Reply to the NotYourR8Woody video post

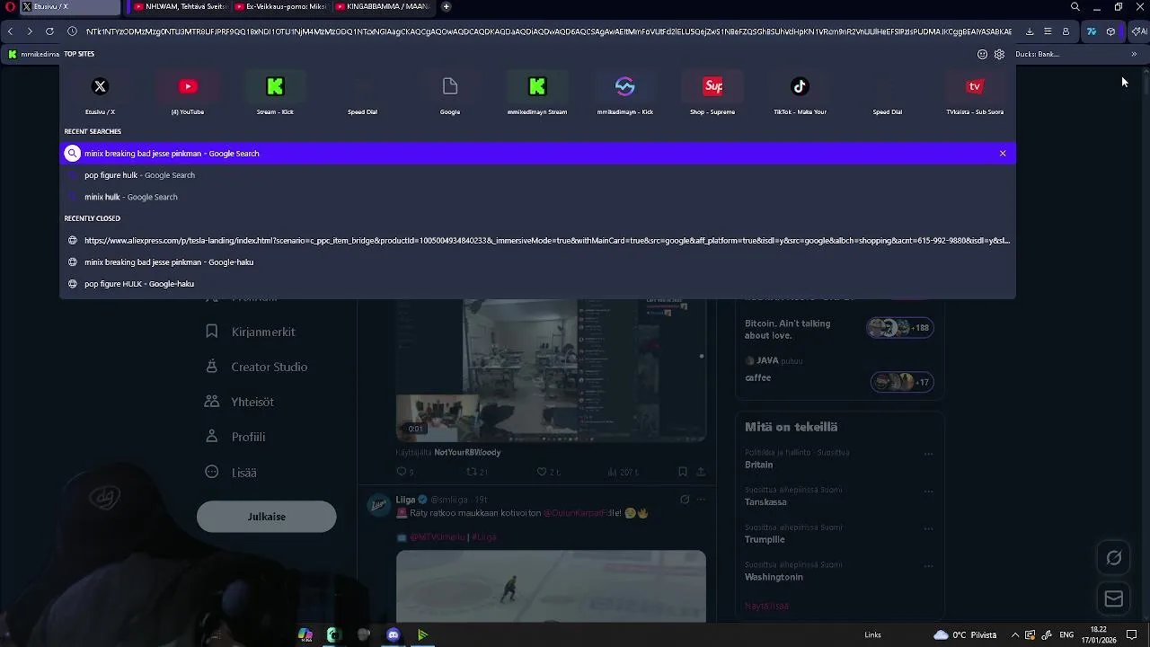403,472
